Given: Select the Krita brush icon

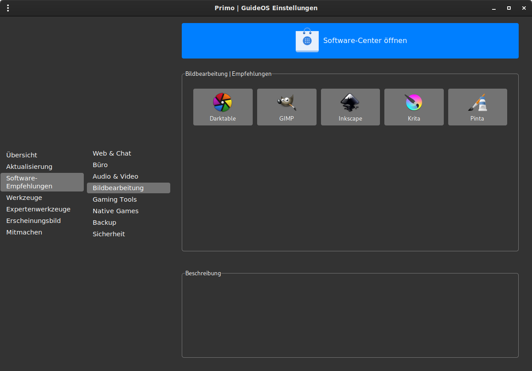Looking at the screenshot, I should point(414,102).
